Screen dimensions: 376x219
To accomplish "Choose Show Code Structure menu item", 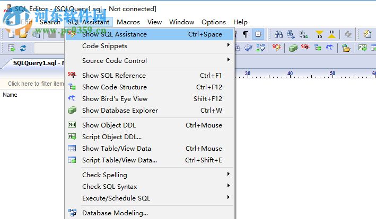I will pos(150,87).
